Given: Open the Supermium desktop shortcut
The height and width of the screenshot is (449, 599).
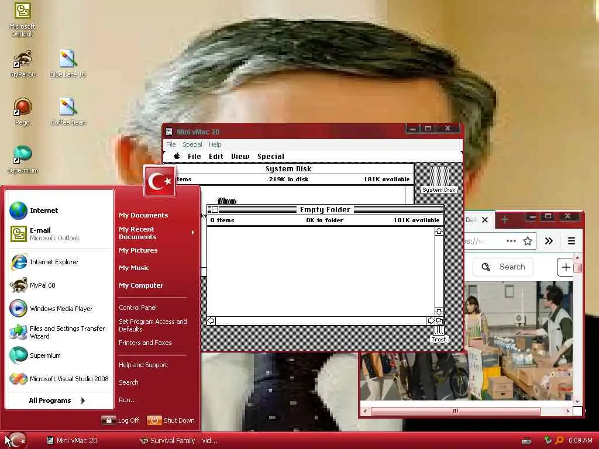Looking at the screenshot, I should point(22,160).
